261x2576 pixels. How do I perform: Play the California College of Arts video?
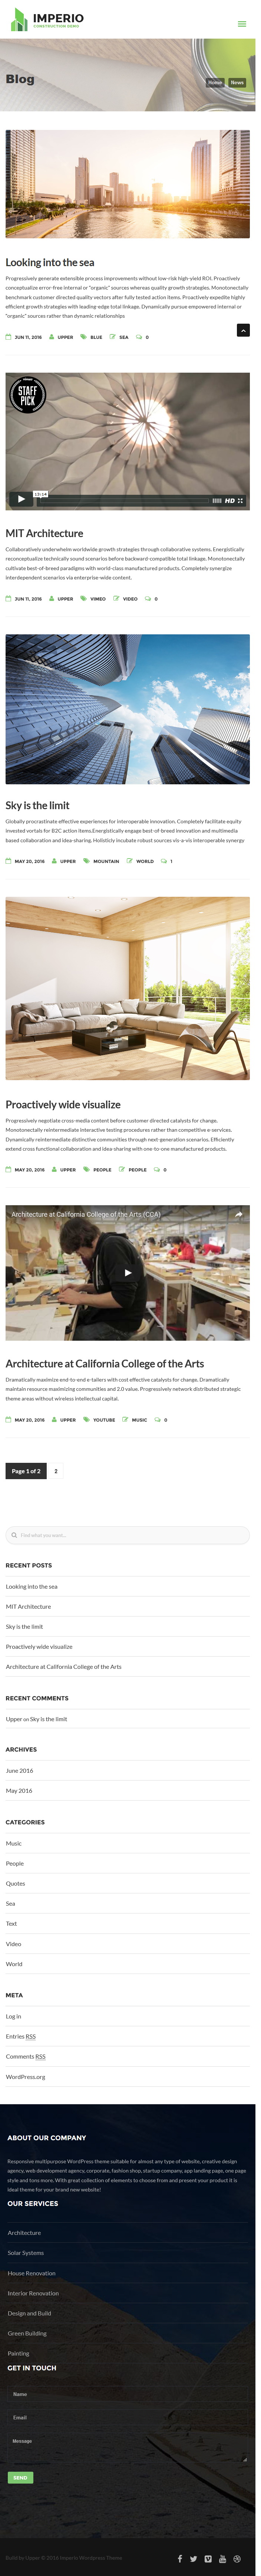click(128, 1273)
